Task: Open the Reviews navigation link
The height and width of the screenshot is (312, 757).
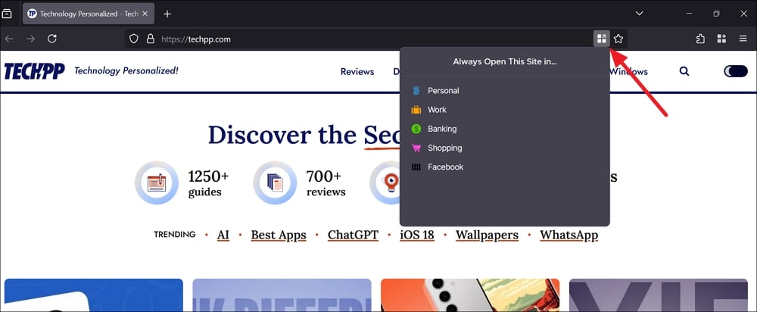Action: click(357, 71)
